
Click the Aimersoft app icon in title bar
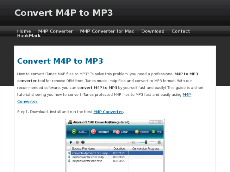click(x=70, y=122)
